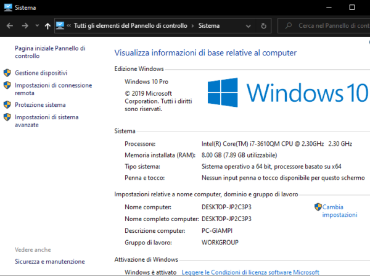This screenshot has height=276, width=370.
Task: Click the 'Memoria installata (RAM):' label
Action: tap(160, 155)
